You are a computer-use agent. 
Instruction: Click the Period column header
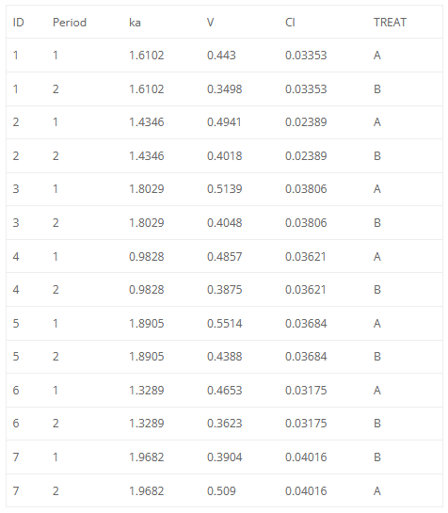click(x=70, y=23)
